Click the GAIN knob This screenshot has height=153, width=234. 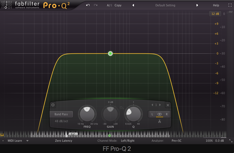coord(110,114)
